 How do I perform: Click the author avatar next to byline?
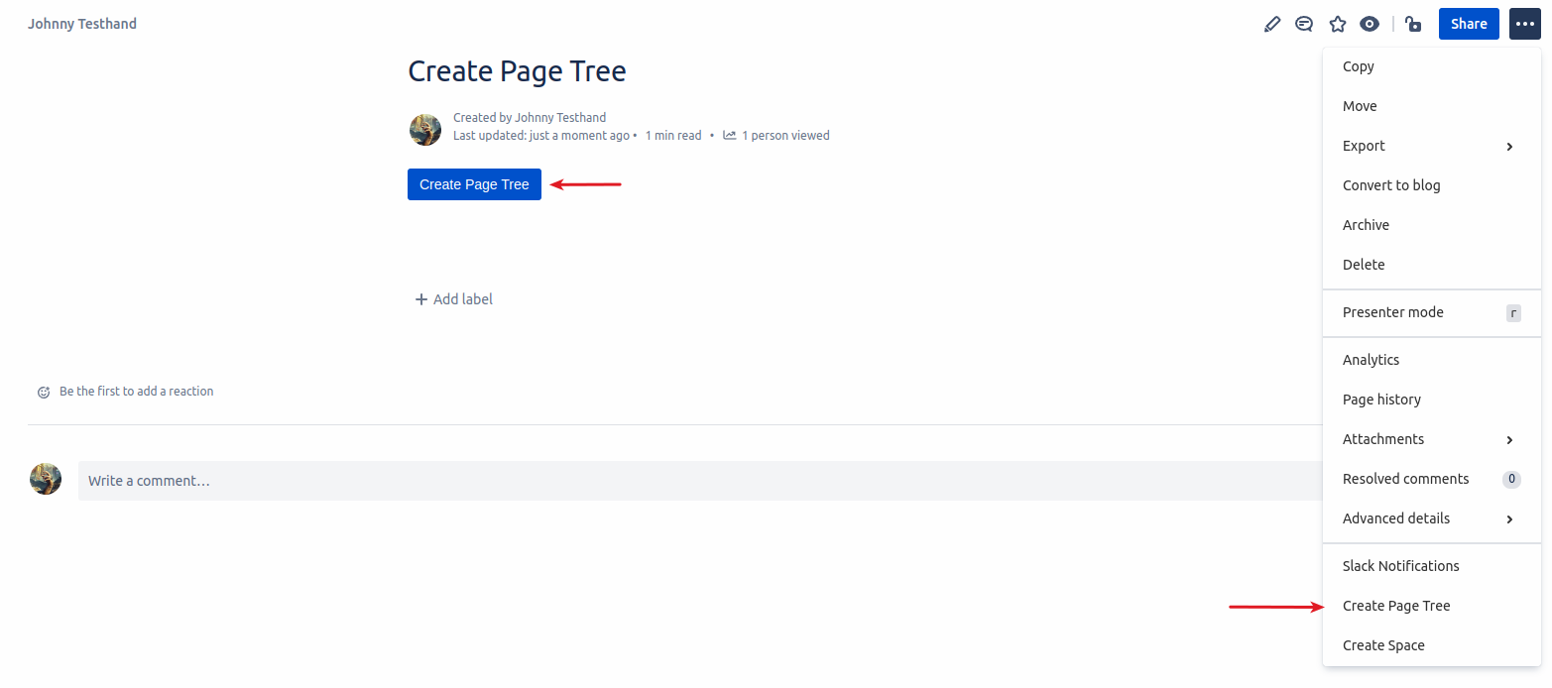tap(425, 130)
